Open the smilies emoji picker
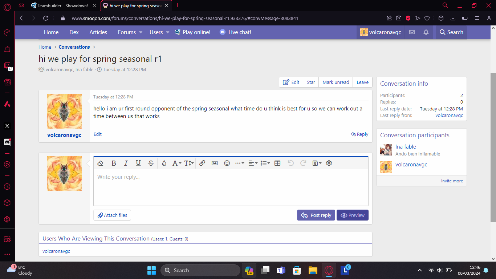This screenshot has width=496, height=279. (x=227, y=163)
